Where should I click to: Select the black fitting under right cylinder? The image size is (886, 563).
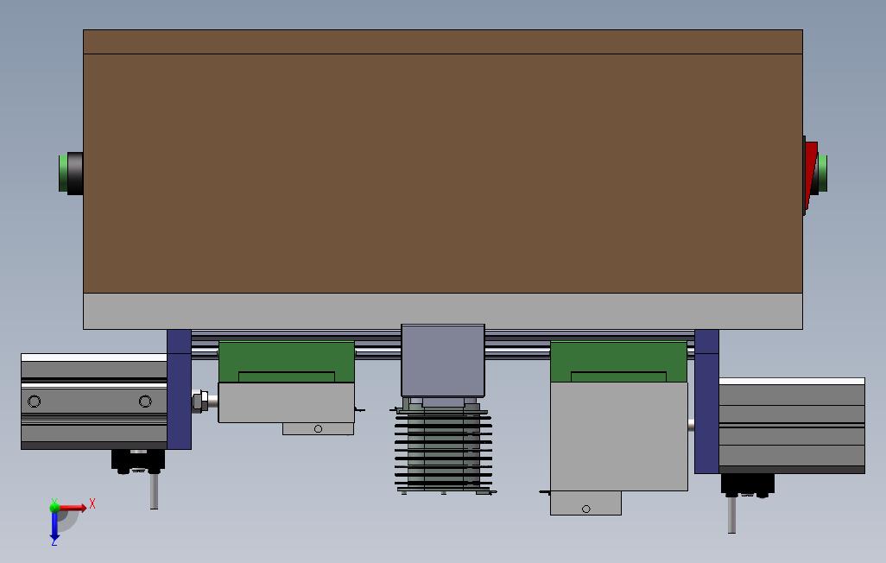747,485
